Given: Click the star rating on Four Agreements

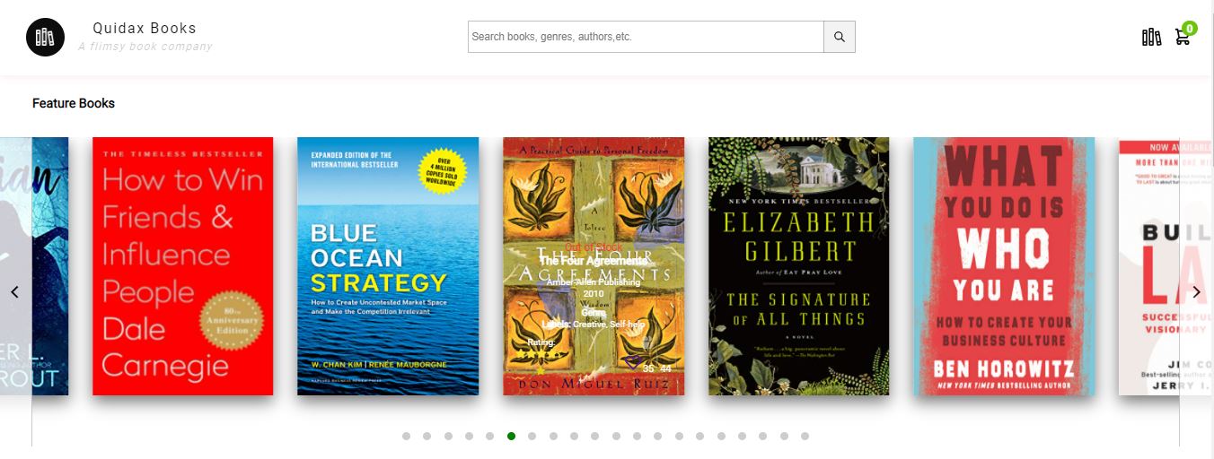Looking at the screenshot, I should 540,355.
